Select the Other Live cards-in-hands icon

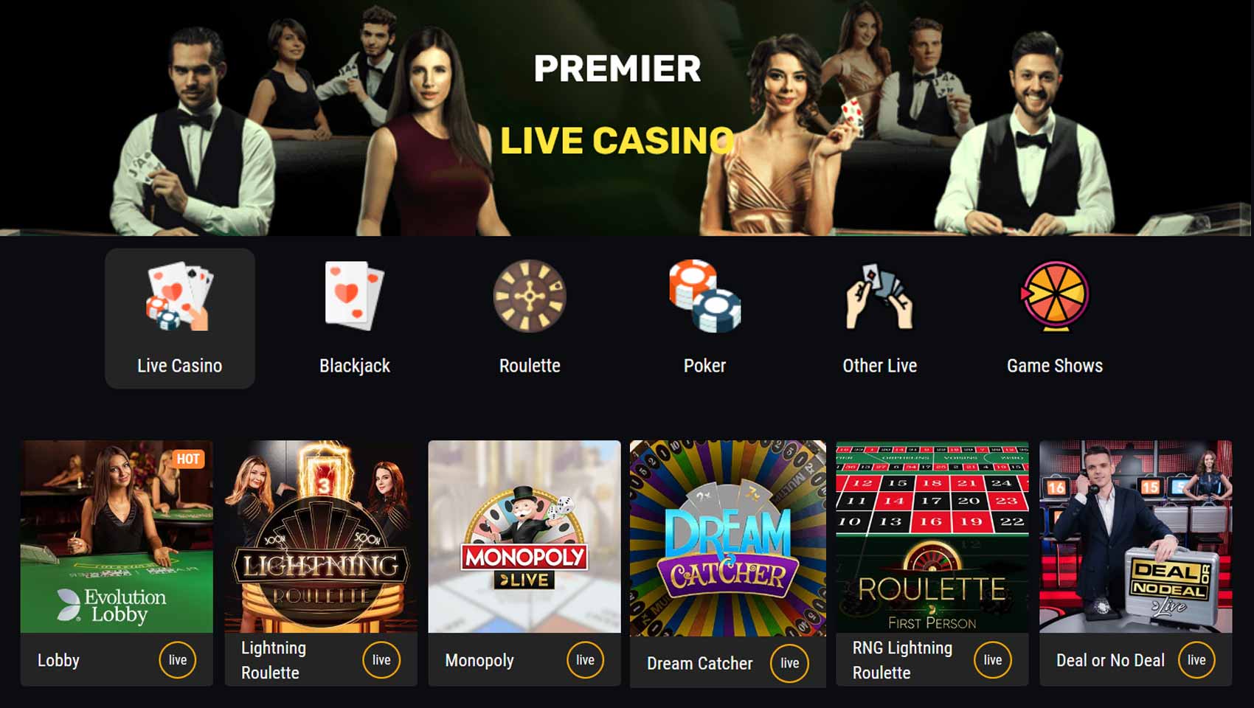(879, 296)
